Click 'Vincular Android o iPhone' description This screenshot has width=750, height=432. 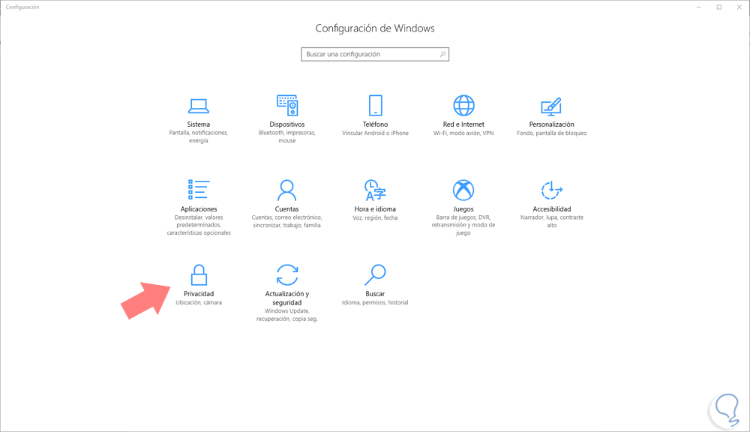click(375, 133)
